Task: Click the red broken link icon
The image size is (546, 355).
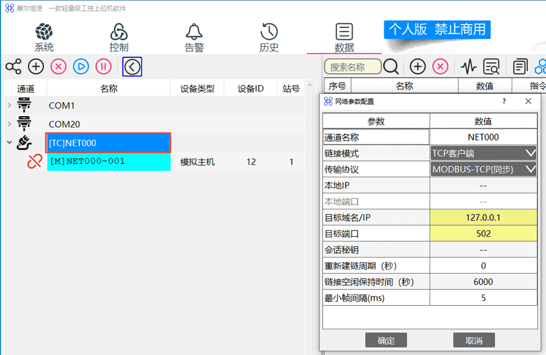Action: (x=35, y=161)
